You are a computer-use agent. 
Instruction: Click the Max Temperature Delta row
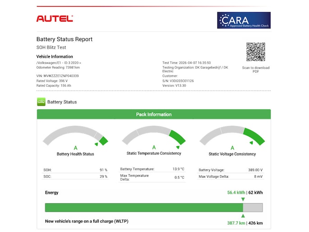coord(152,177)
